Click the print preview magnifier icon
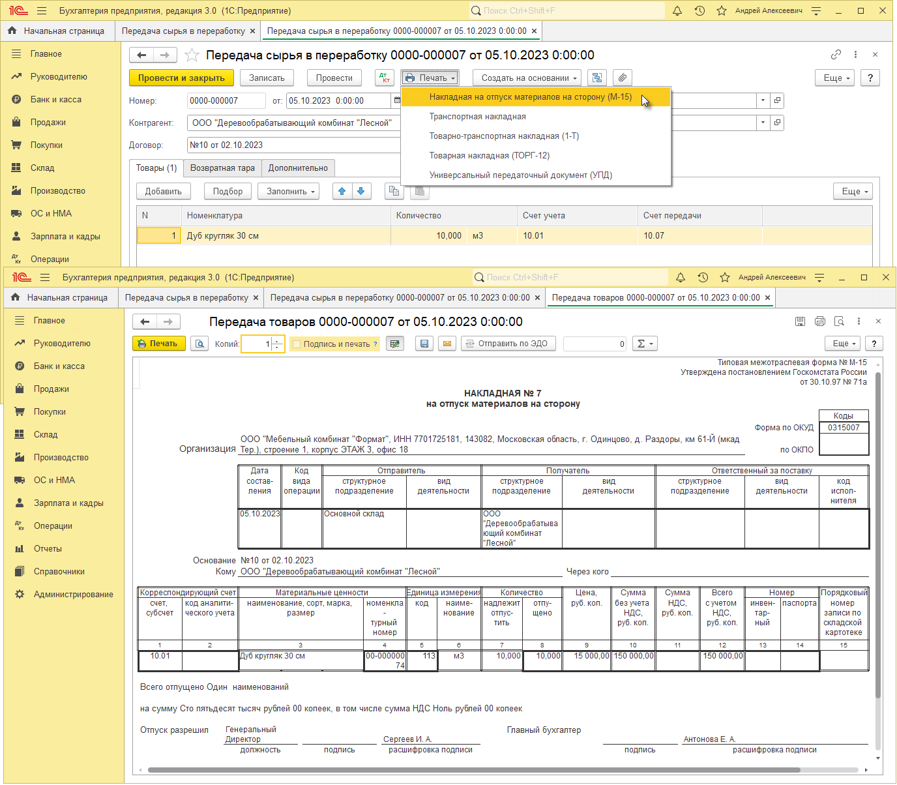This screenshot has width=897, height=785. click(199, 344)
